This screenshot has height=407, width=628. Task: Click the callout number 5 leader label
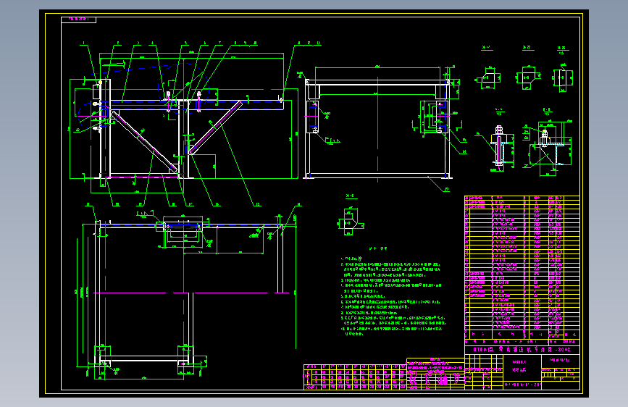185,43
